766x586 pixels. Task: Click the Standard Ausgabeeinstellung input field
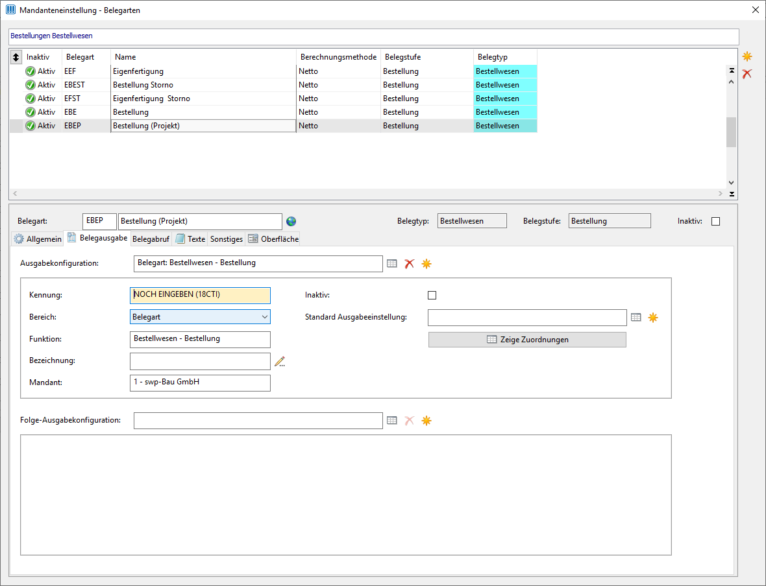pos(527,317)
